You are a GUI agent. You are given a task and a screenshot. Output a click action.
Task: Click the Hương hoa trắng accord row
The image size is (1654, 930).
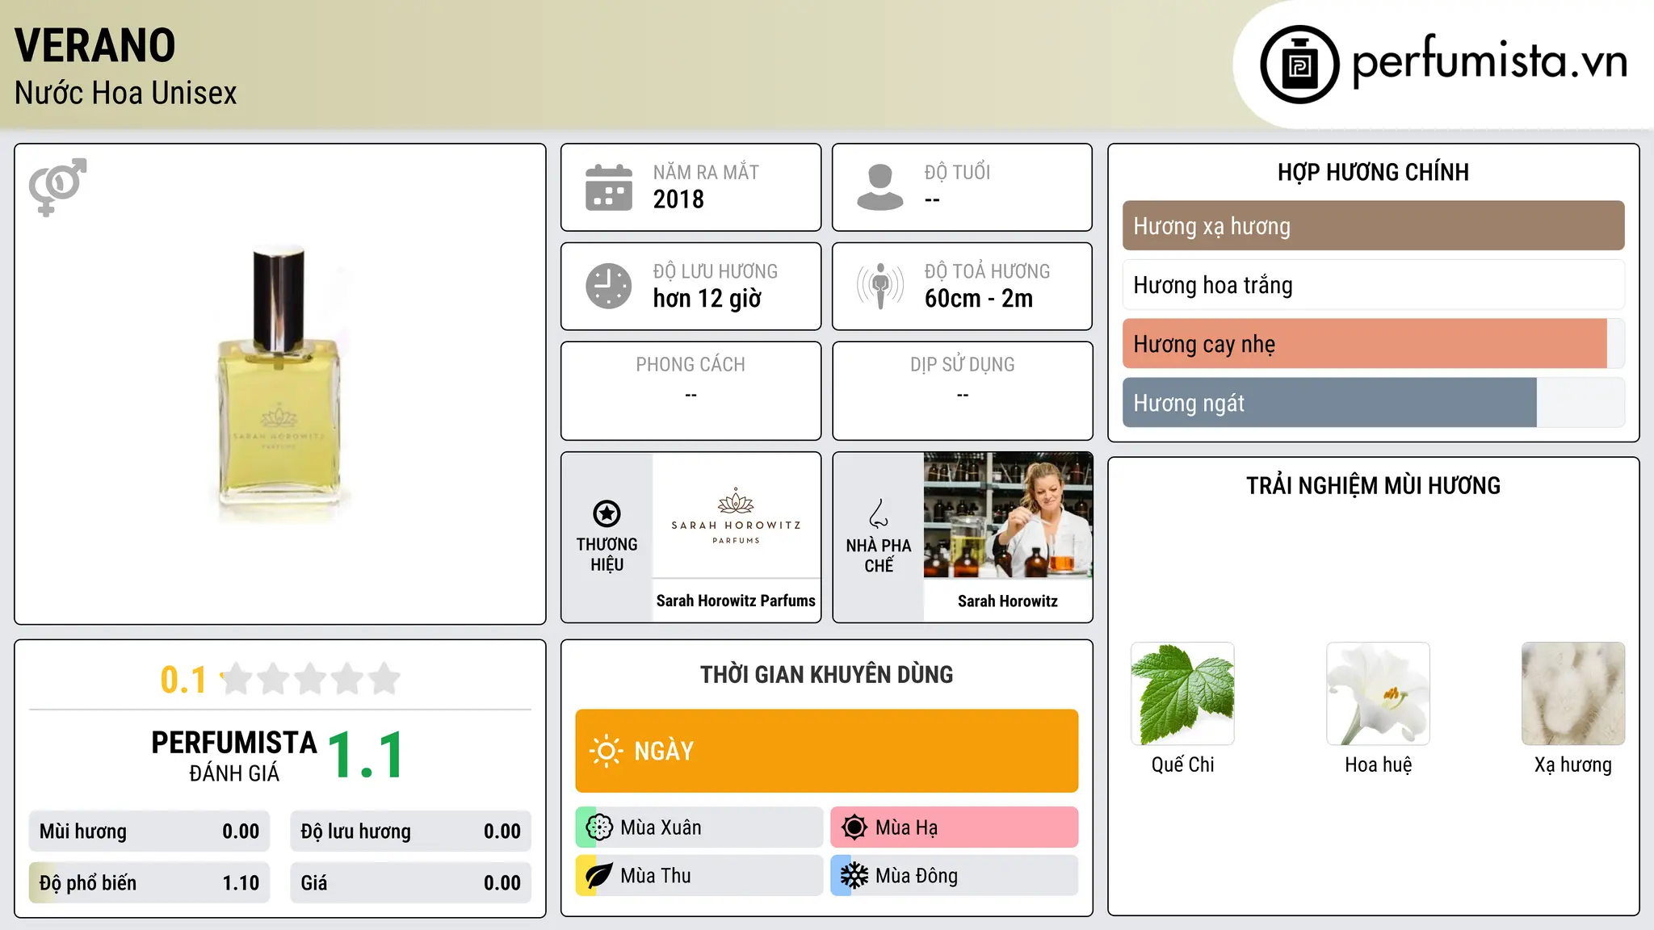coord(1373,285)
